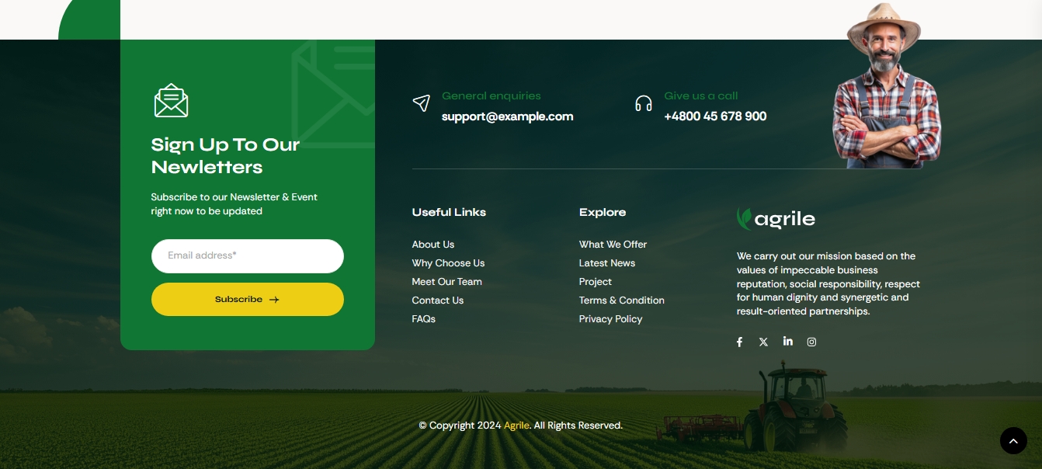Click the What We Offer link
The image size is (1042, 469).
(x=613, y=245)
